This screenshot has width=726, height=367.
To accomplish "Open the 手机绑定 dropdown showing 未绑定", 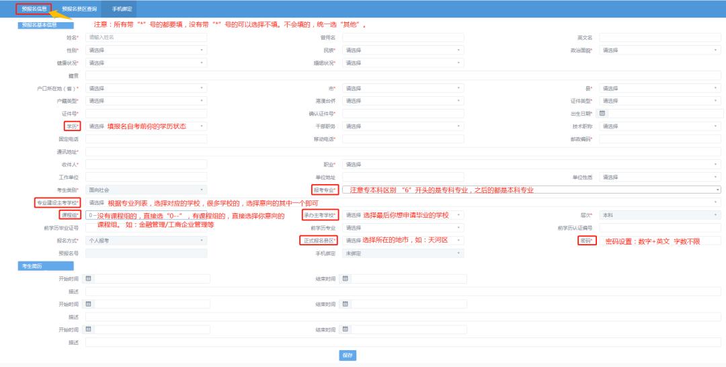I will (x=403, y=253).
